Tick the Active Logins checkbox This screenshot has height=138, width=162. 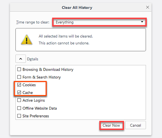coord(19,100)
